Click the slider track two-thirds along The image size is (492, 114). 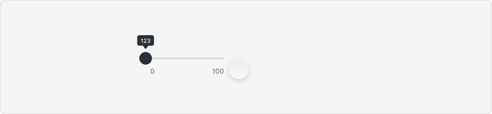(198, 58)
